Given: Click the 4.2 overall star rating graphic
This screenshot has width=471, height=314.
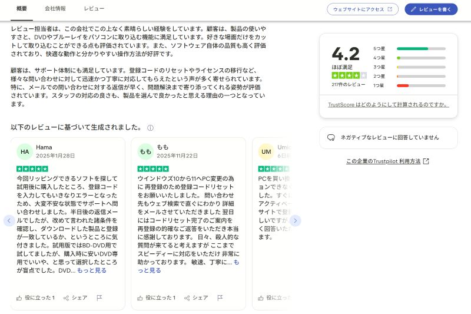Looking at the screenshot, I should tap(349, 75).
